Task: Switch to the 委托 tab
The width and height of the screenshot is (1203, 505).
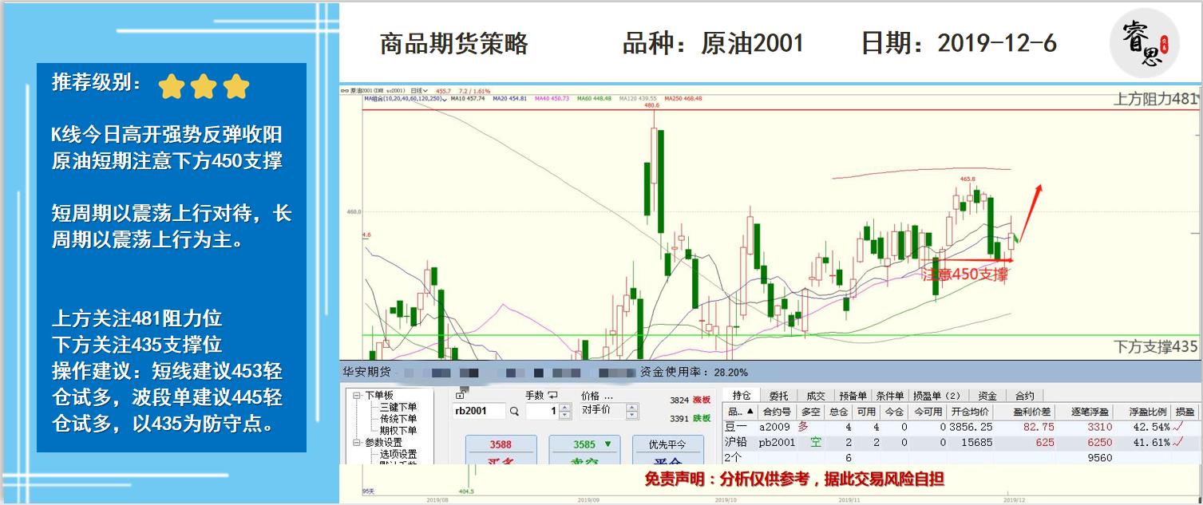Action: (x=778, y=396)
